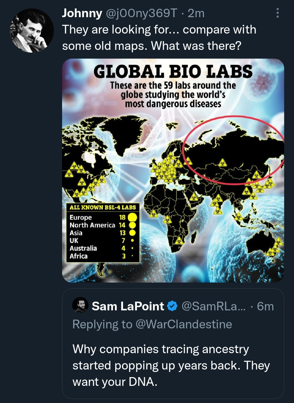Screen dimensions: 294x403
Task: Click the biohazard marker in central Russia
Action: [x=222, y=163]
